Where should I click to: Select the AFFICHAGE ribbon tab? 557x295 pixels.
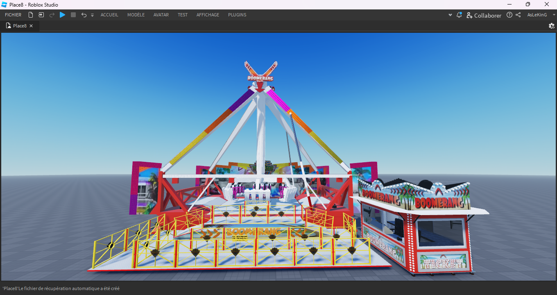pyautogui.click(x=208, y=15)
